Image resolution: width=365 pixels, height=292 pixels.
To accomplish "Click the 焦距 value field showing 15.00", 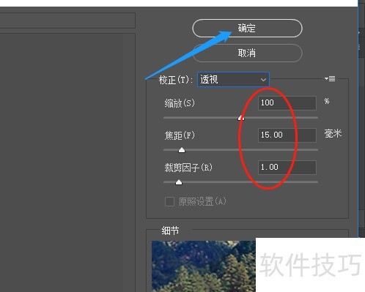I will click(287, 135).
